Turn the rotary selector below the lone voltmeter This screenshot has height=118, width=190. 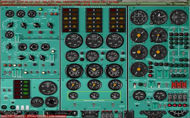9,46
